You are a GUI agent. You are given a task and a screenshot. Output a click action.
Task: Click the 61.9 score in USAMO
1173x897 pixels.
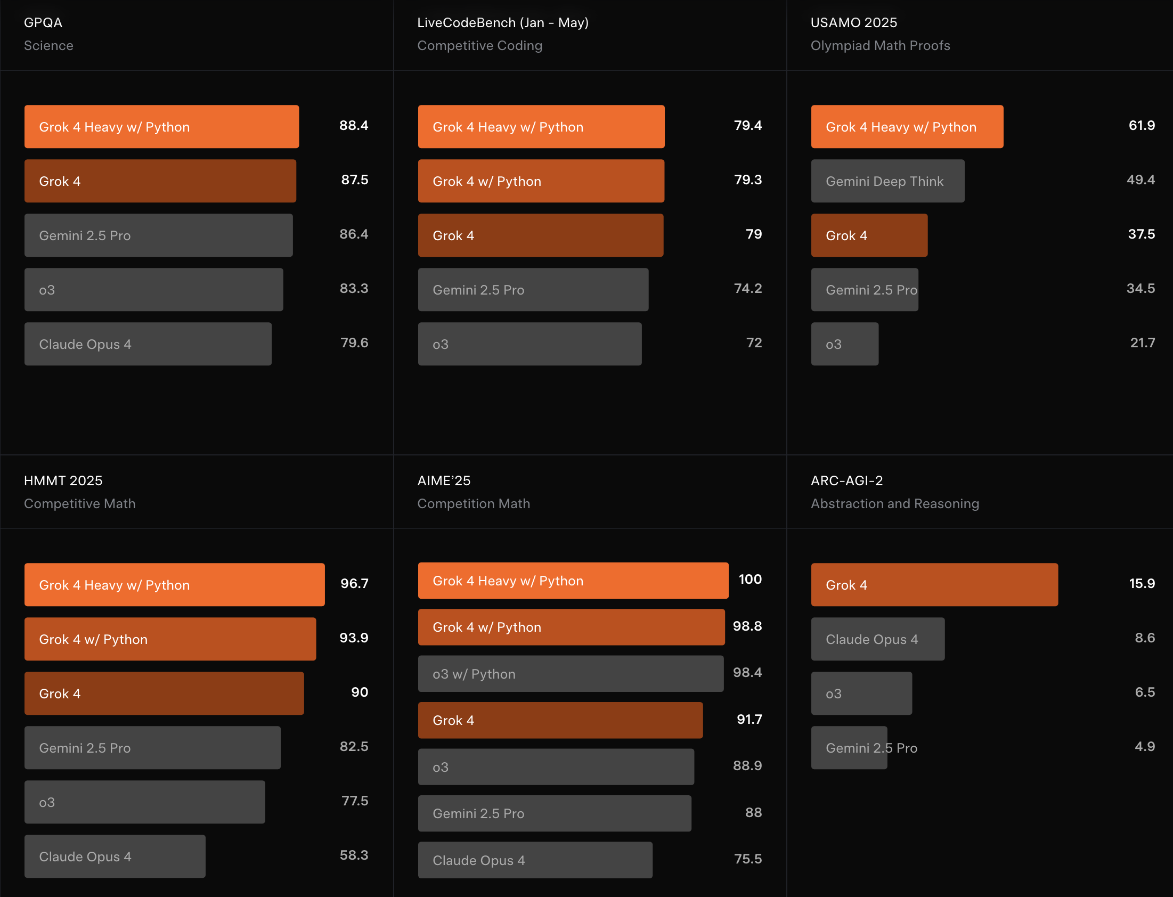[x=1141, y=126]
